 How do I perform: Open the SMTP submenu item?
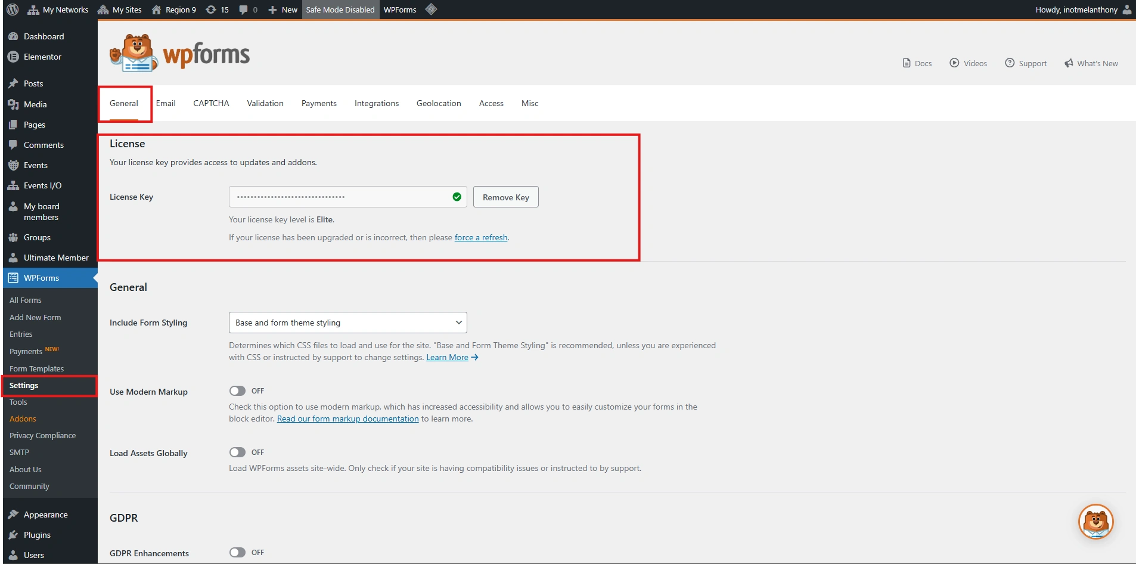19,452
